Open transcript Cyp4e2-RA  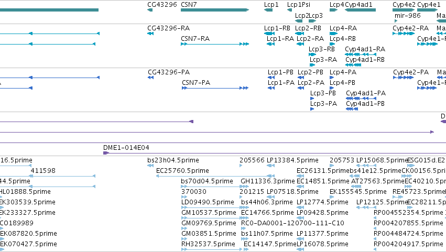(x=411, y=28)
